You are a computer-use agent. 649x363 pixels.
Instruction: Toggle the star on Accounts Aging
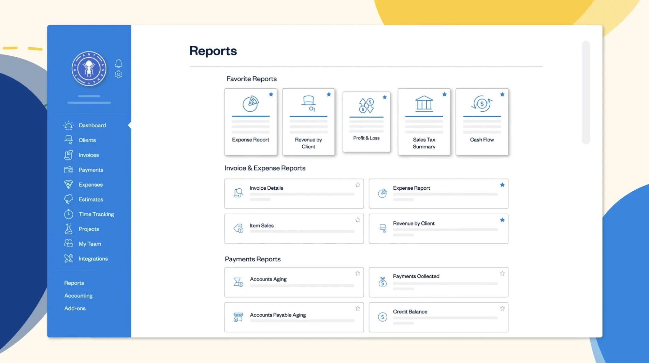pos(358,273)
